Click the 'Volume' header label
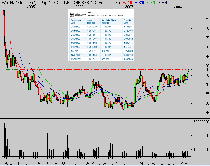 pos(113,3)
